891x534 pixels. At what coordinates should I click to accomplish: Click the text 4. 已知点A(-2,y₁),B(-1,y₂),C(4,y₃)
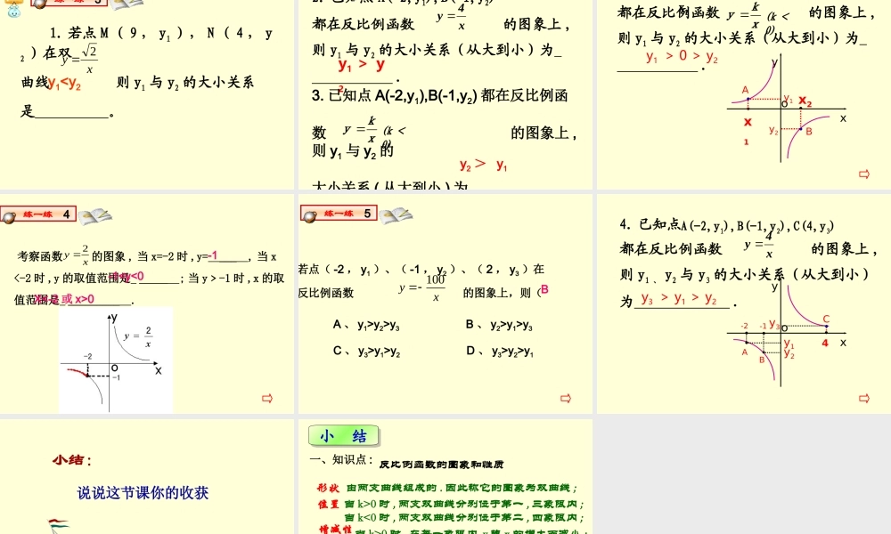(x=727, y=225)
